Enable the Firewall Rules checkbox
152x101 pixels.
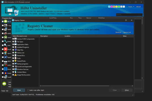pyautogui.click(x=13, y=61)
